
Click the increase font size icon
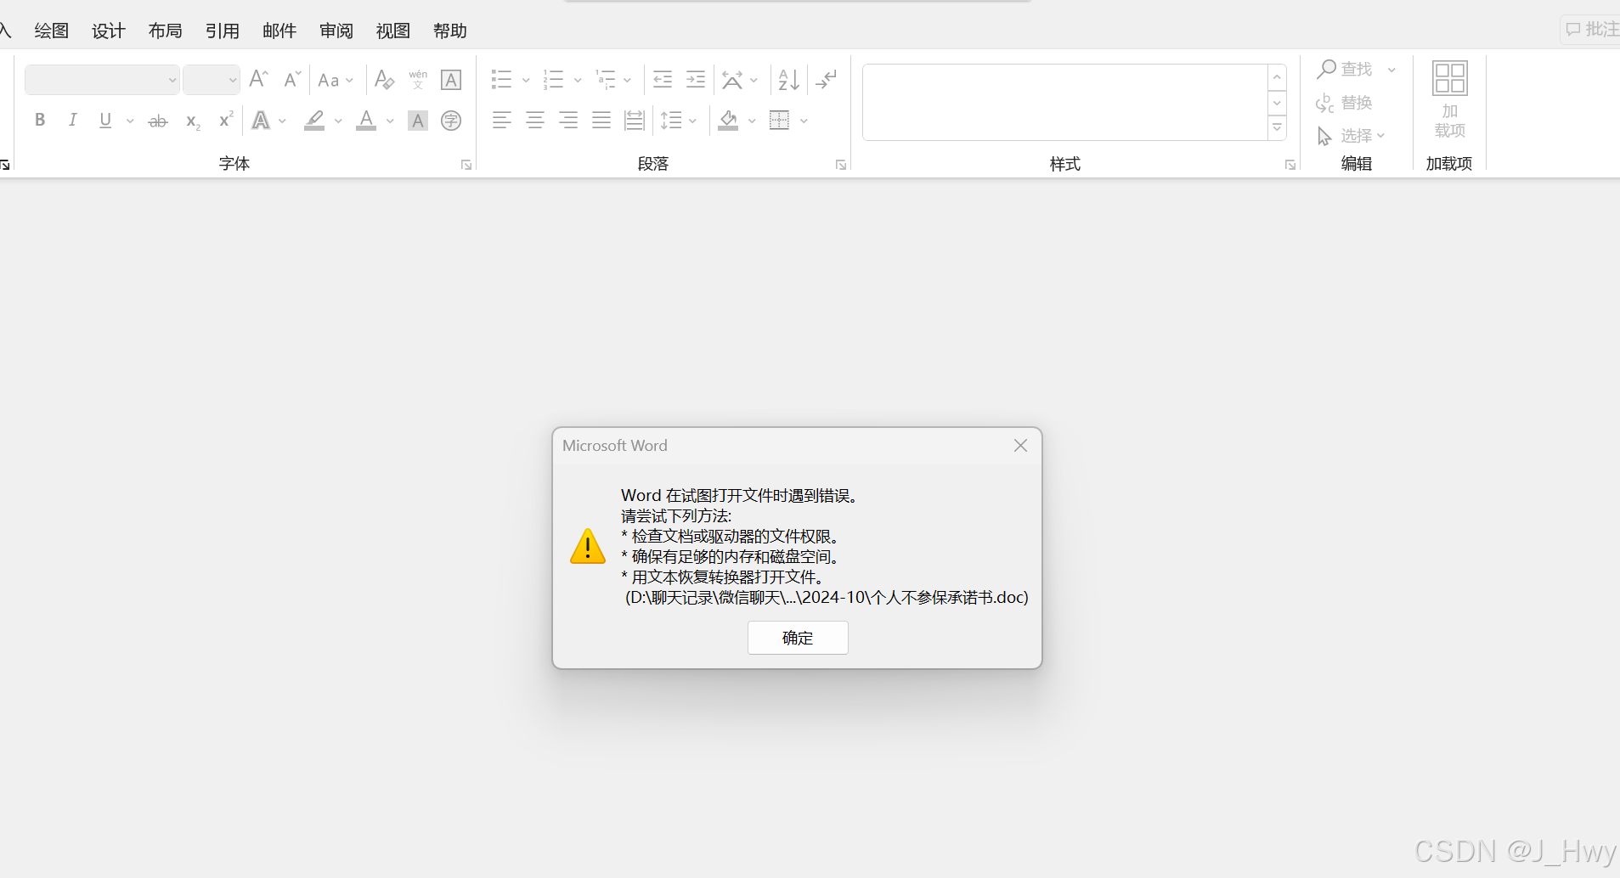259,80
